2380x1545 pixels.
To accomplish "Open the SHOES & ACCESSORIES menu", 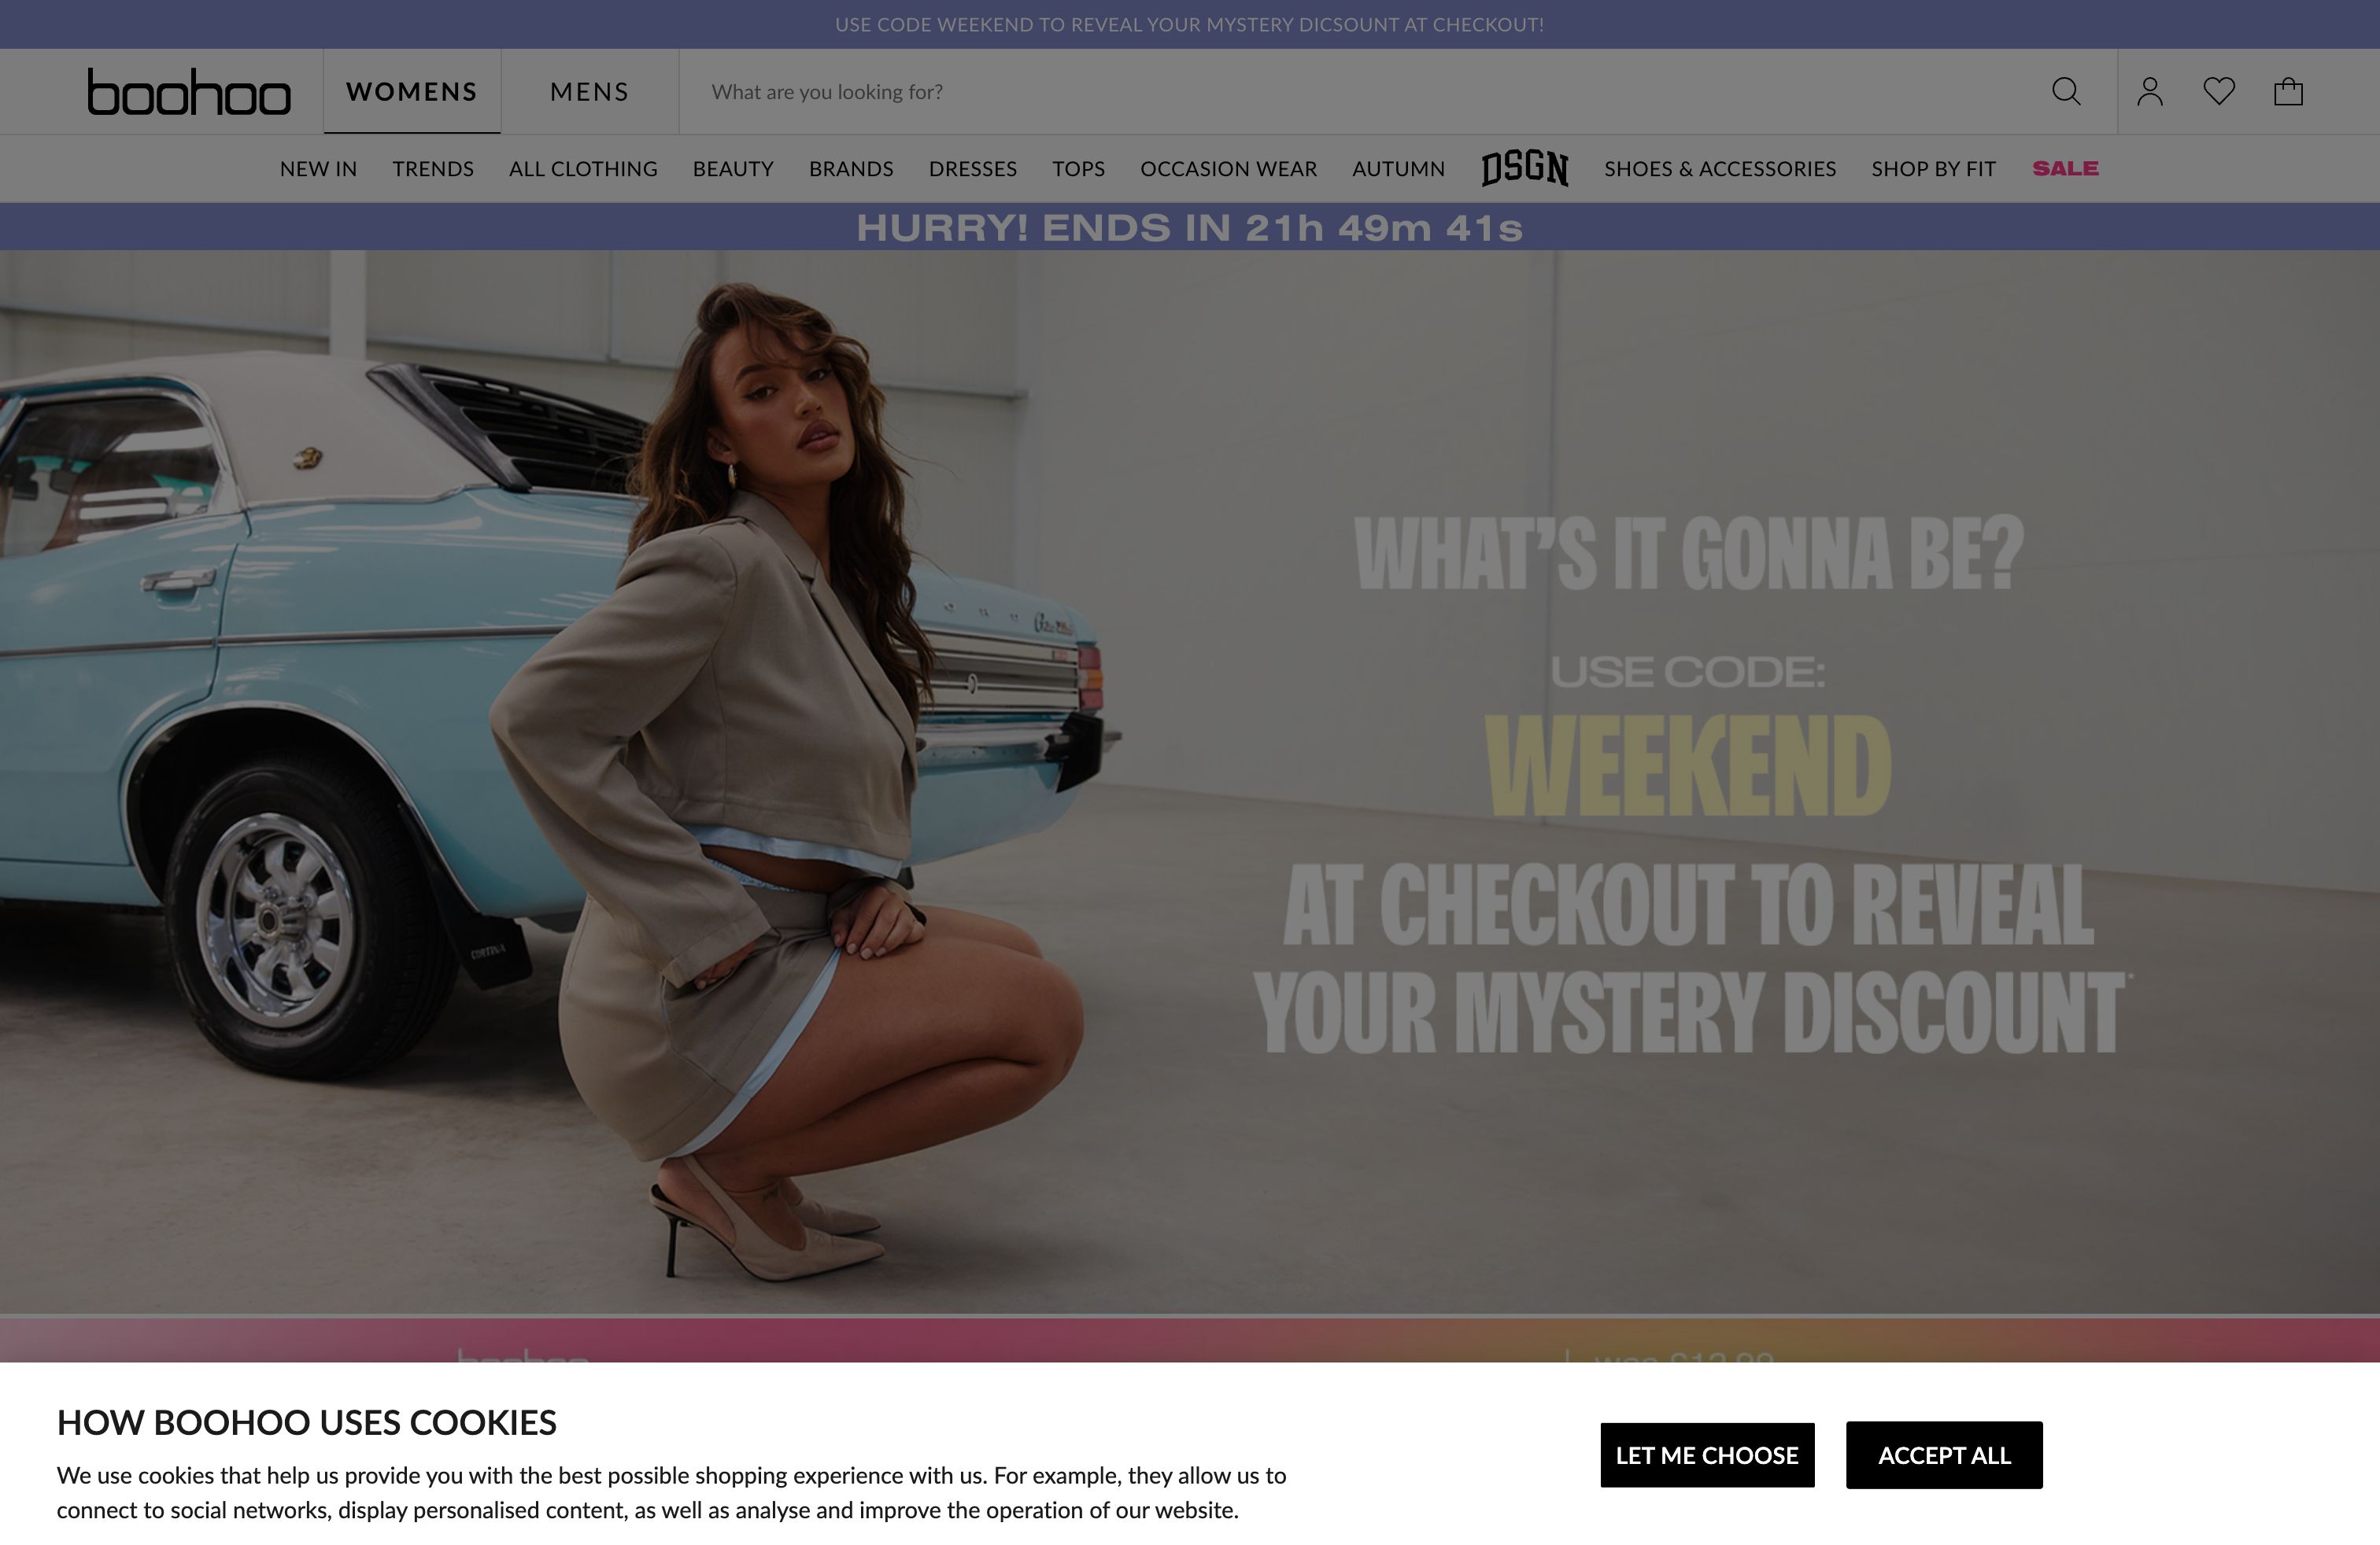I will tap(1720, 169).
